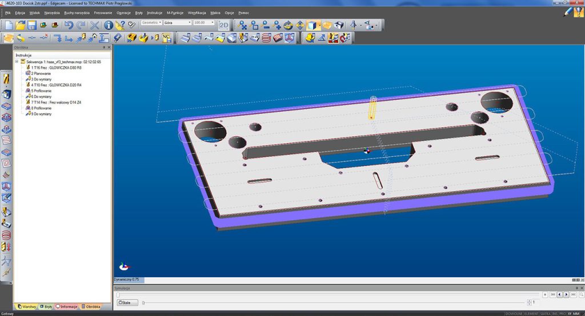Click the pan view arrows icon
Screen dimensions: 585x316
coord(300,25)
